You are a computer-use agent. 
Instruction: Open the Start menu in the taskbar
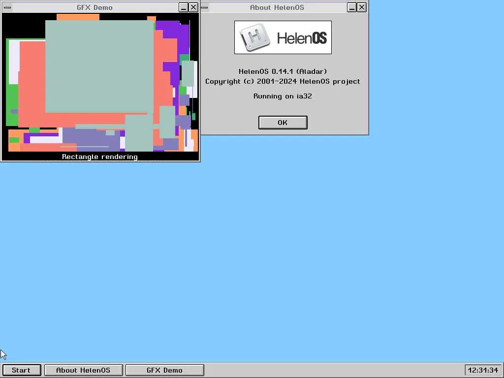point(22,370)
